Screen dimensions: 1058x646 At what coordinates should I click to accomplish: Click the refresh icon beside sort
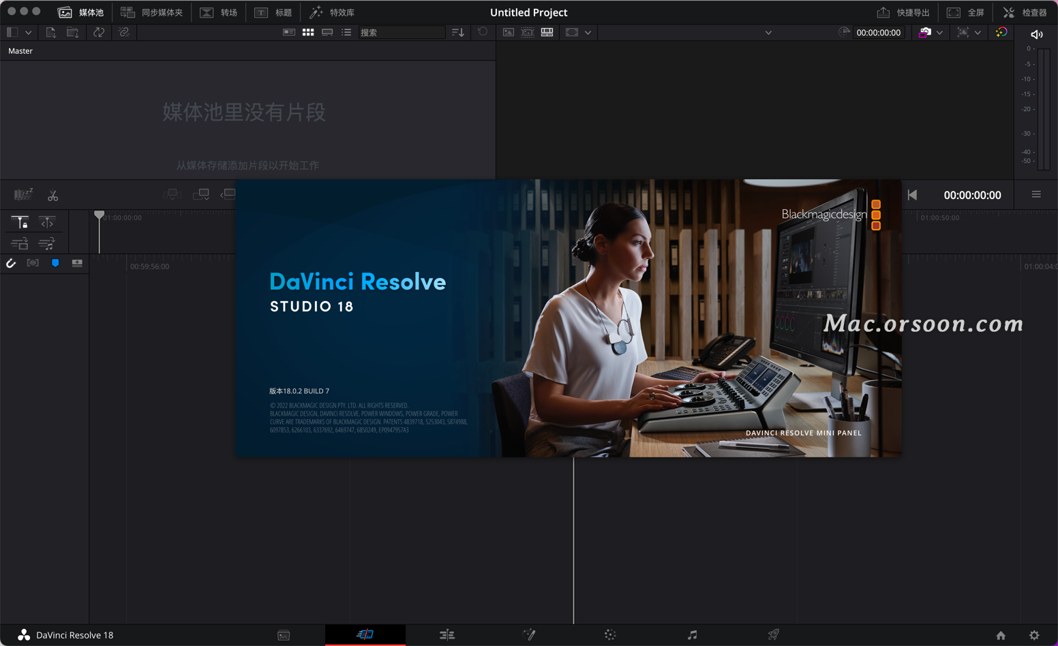pos(483,32)
